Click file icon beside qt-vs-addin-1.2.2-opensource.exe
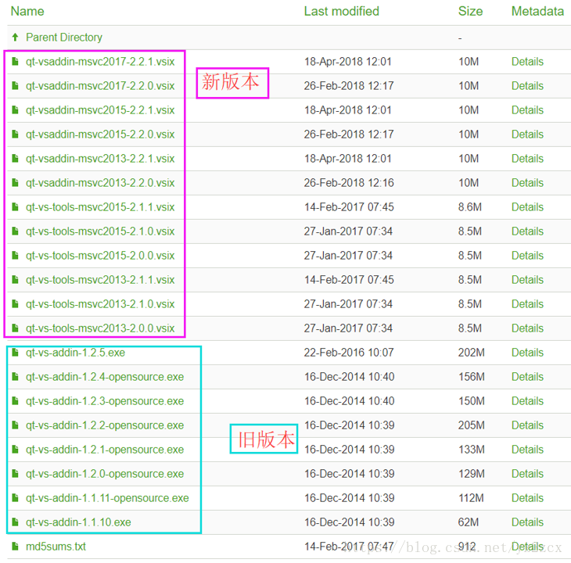Screen dimensions: 571x563 tap(16, 425)
